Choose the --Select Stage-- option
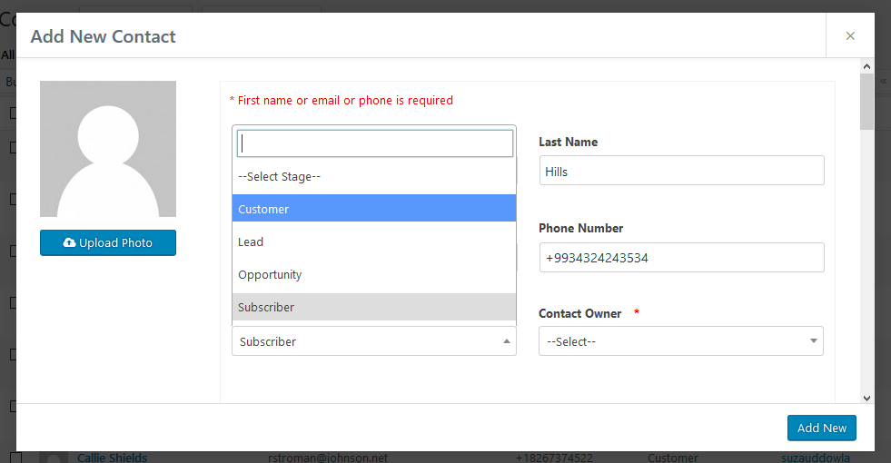The height and width of the screenshot is (463, 891). [374, 177]
